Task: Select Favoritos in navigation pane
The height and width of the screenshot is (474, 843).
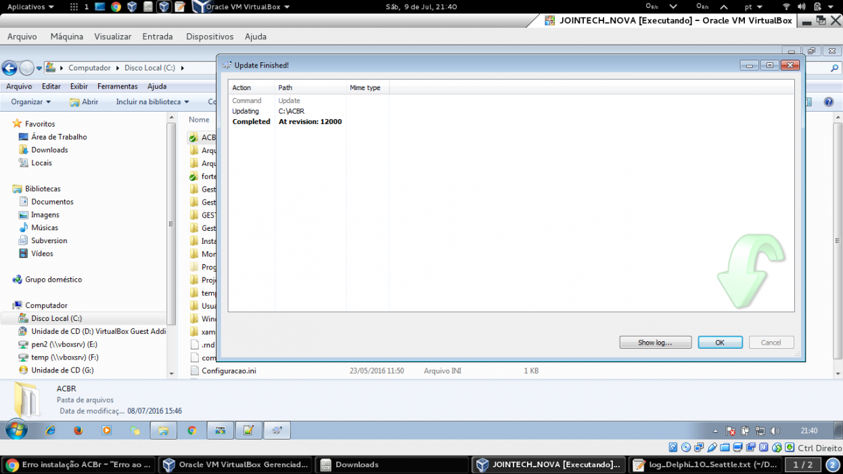Action: click(x=40, y=124)
